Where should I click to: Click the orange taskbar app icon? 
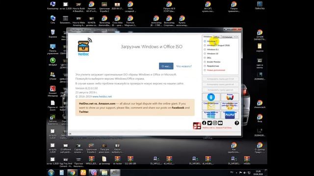83,173
